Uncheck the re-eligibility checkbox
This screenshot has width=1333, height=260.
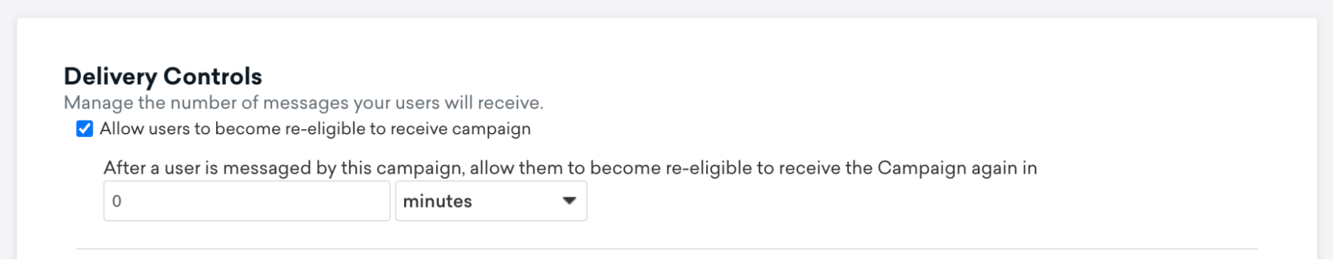pos(85,128)
